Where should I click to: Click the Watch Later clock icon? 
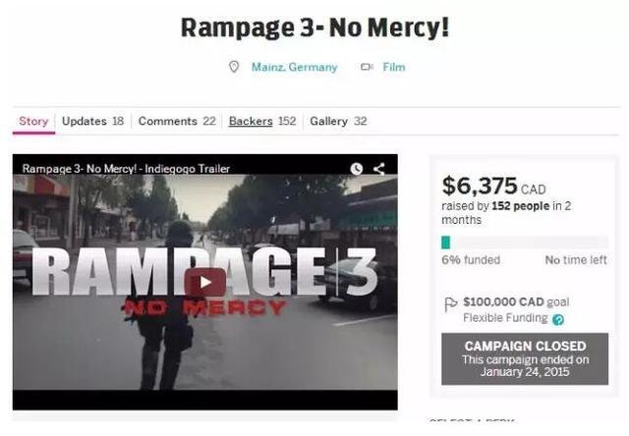point(356,169)
